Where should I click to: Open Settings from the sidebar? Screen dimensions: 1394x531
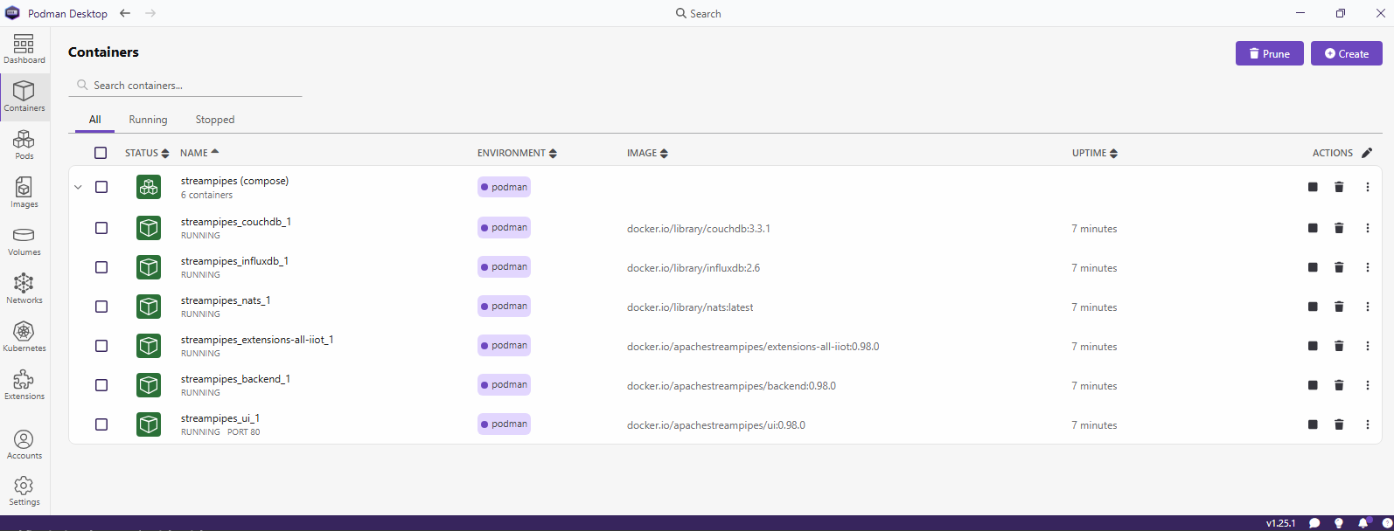(24, 490)
